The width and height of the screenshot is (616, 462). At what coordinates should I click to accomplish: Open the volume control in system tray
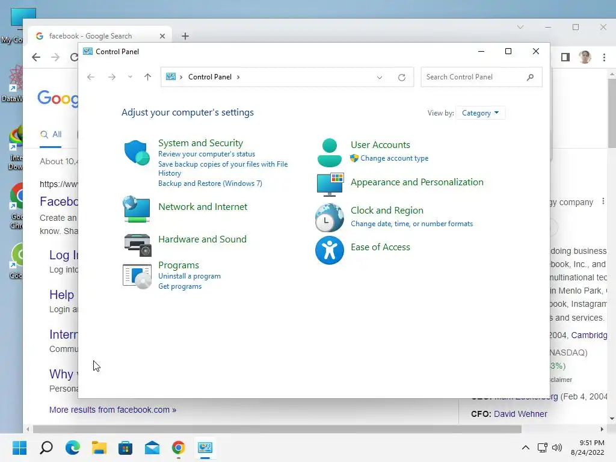click(556, 448)
